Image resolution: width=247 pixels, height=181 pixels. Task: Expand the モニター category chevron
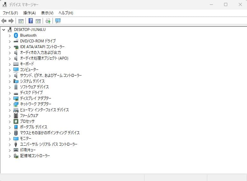click(x=10, y=139)
